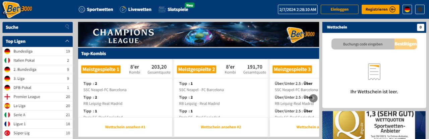Click the 3. Liga flag icon
This screenshot has width=429, height=139.
(7, 79)
